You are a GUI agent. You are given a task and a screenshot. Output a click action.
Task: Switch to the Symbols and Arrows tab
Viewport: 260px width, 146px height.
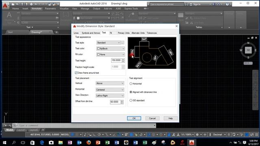tap(91, 33)
